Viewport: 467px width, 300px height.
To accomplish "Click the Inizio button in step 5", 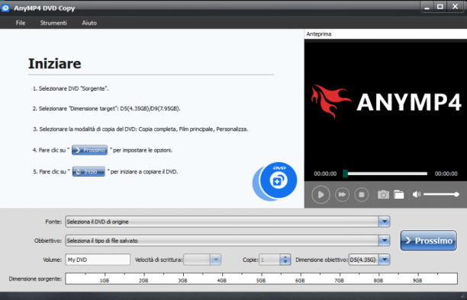I will pos(89,171).
